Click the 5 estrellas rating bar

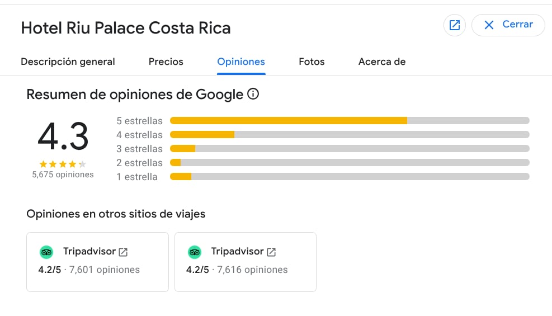(x=349, y=121)
